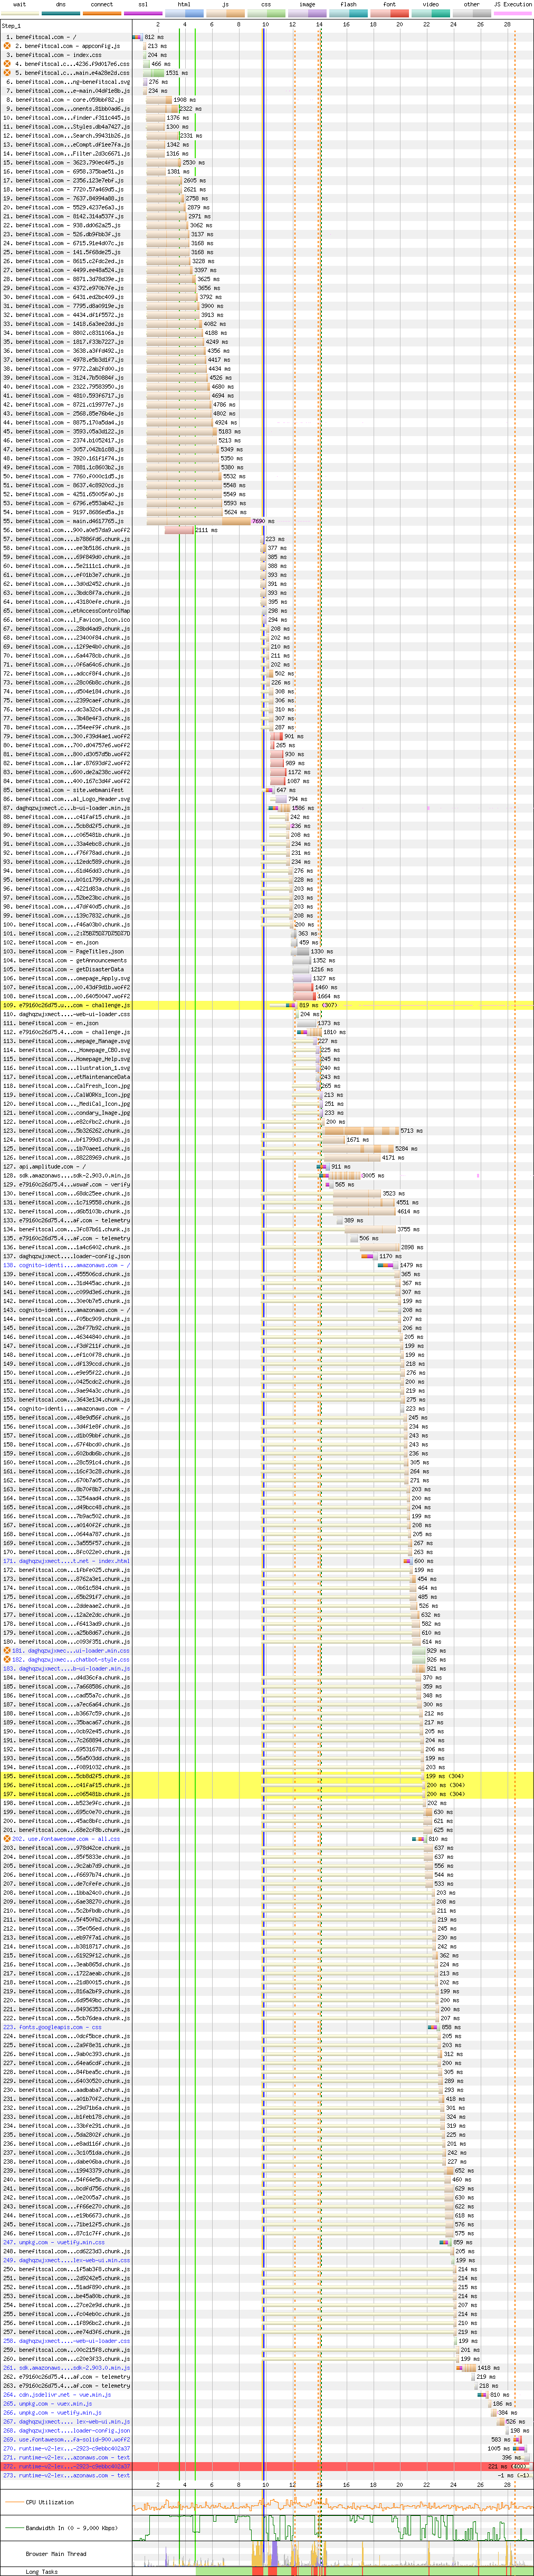Click the Browser Main Thread label
Screen dimensions: 534x2576
pyautogui.click(x=56, y=2553)
